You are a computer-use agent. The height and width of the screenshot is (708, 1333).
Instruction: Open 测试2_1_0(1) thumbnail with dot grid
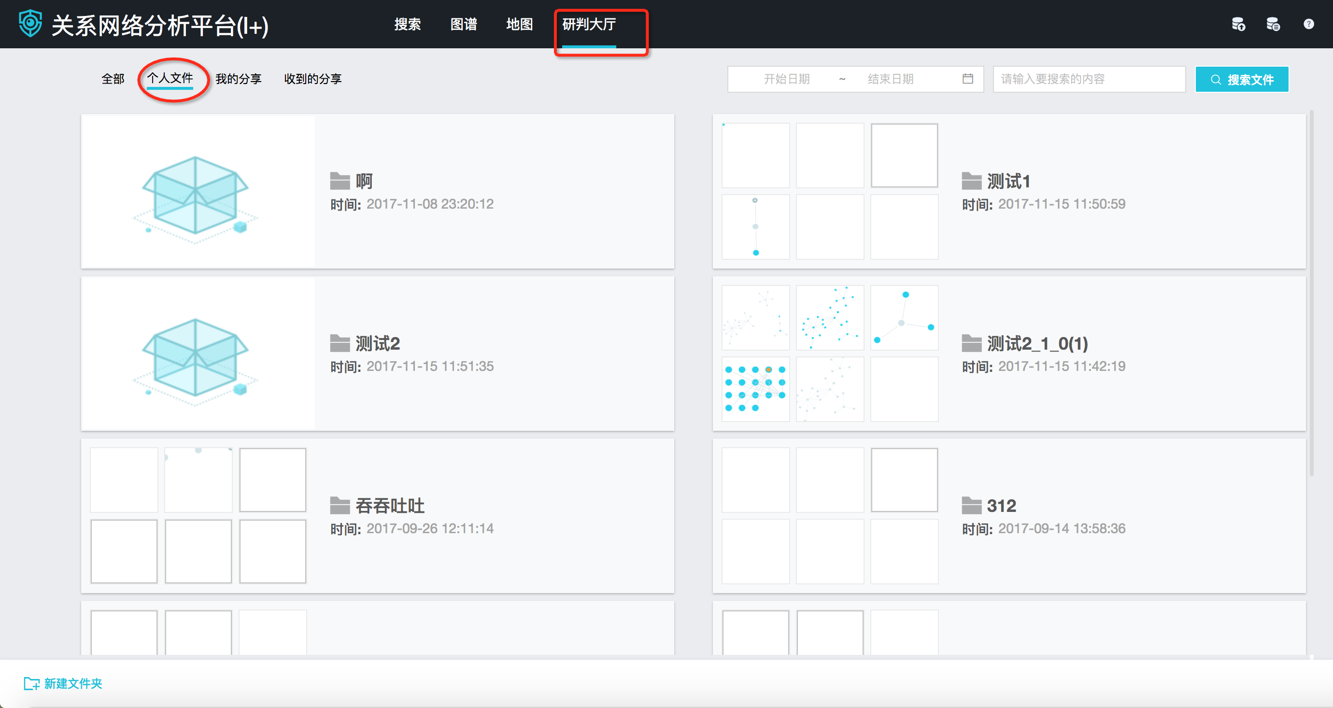coord(755,389)
